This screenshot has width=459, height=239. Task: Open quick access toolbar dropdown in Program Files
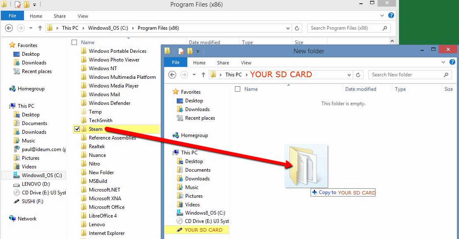coord(35,5)
